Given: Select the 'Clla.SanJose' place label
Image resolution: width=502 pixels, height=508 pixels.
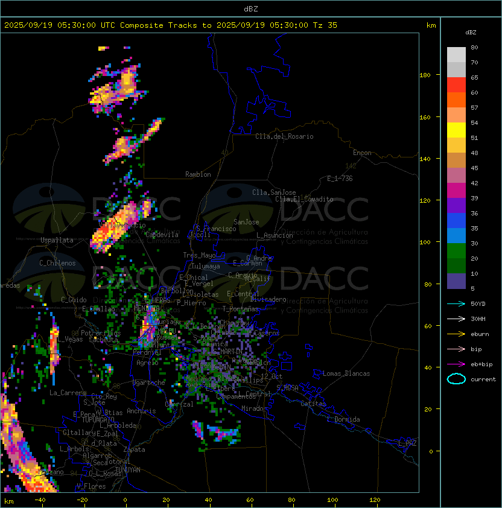Looking at the screenshot, I should click(x=274, y=192).
